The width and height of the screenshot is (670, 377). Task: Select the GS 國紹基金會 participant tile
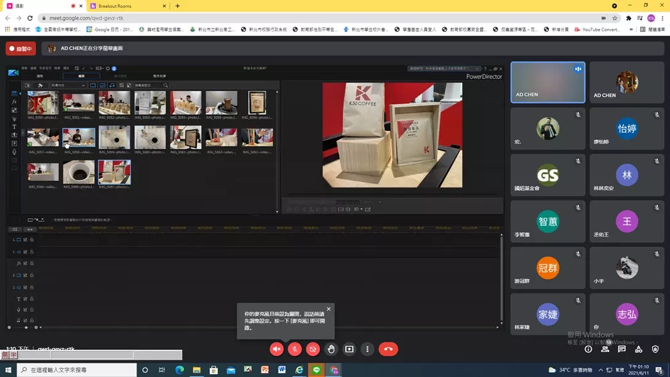(548, 175)
